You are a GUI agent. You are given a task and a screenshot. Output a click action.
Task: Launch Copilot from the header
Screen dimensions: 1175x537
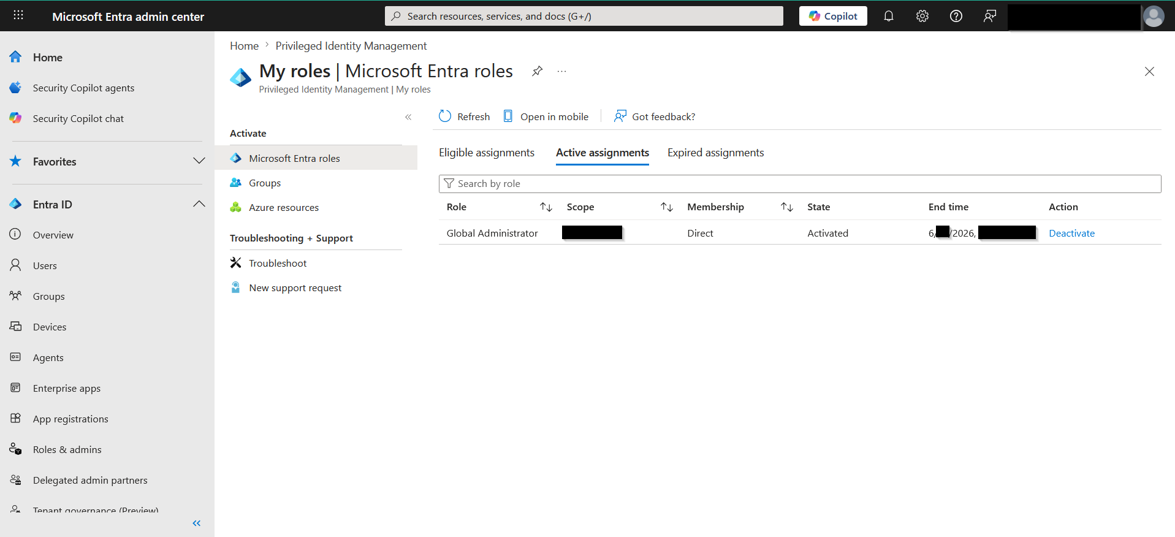click(833, 16)
